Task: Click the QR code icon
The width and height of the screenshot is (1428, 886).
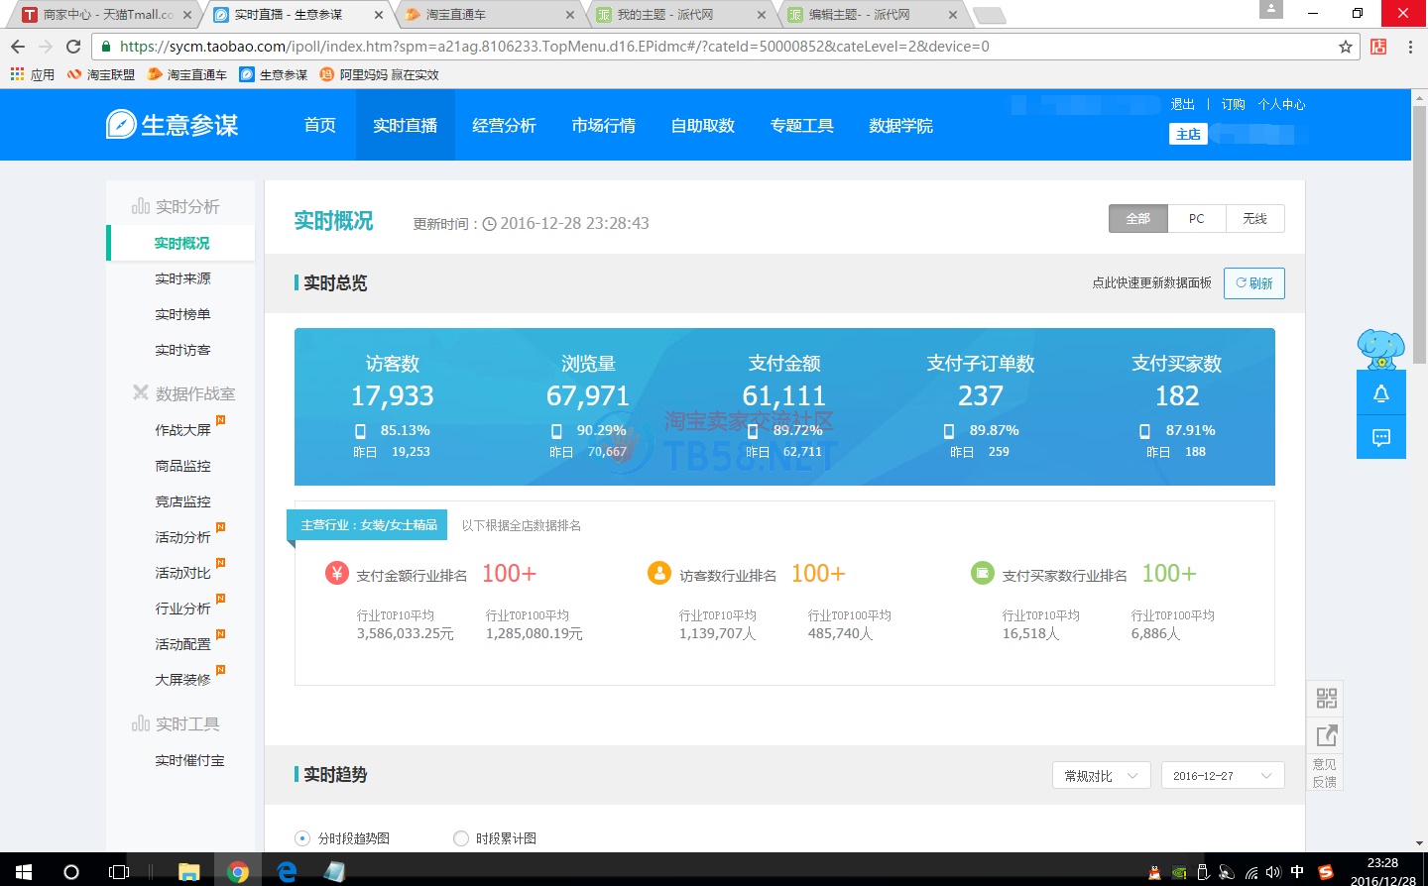Action: pos(1326,698)
